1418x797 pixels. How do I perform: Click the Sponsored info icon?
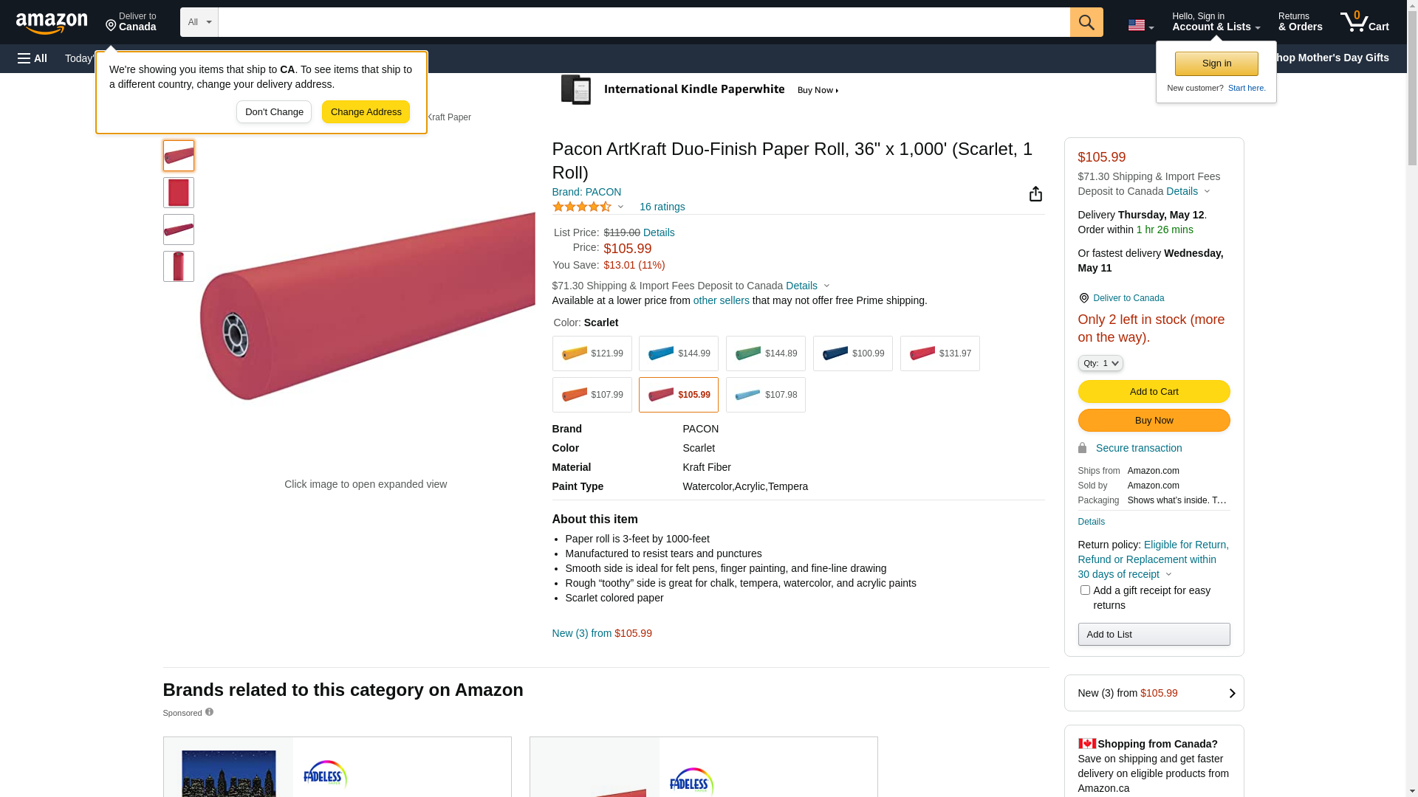[209, 712]
